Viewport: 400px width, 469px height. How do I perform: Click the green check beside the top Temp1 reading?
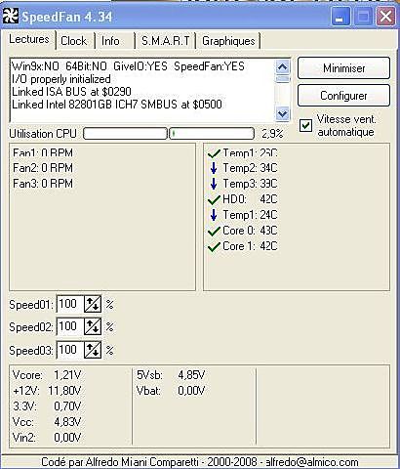tap(214, 152)
